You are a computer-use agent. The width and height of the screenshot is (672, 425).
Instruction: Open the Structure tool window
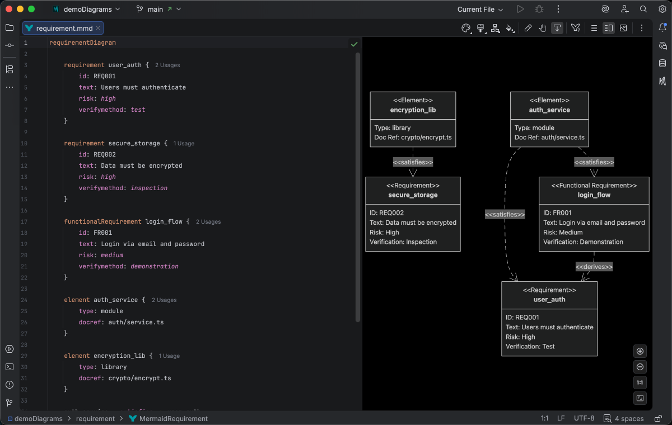(x=10, y=69)
